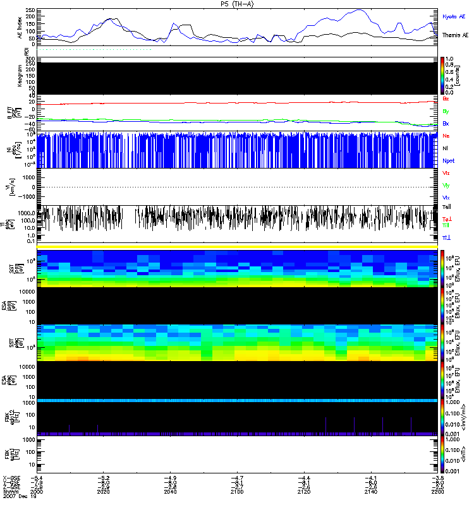Viewport: 474px width, 505px height.
Task: Click the top SST Eflux color bar
Action: (443, 268)
